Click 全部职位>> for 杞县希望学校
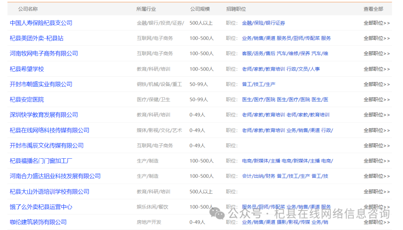The width and height of the screenshot is (403, 230). click(x=377, y=69)
